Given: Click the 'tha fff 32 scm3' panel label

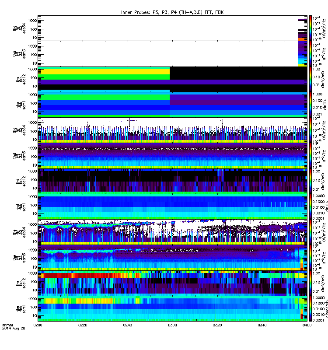Looking at the screenshot, I should (x=19, y=54).
